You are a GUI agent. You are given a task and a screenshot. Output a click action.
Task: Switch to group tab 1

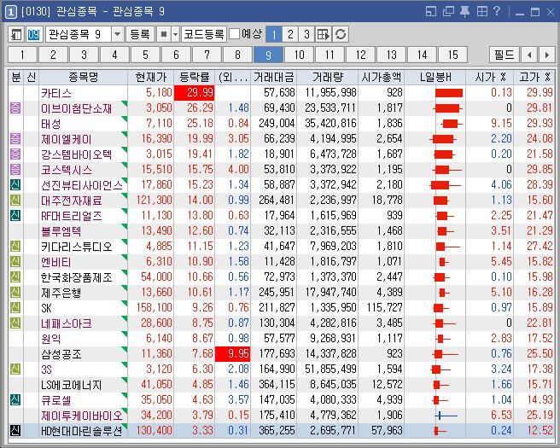pos(22,55)
